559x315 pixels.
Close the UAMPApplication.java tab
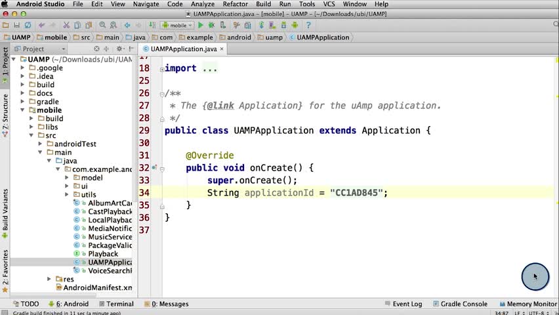[x=222, y=49]
